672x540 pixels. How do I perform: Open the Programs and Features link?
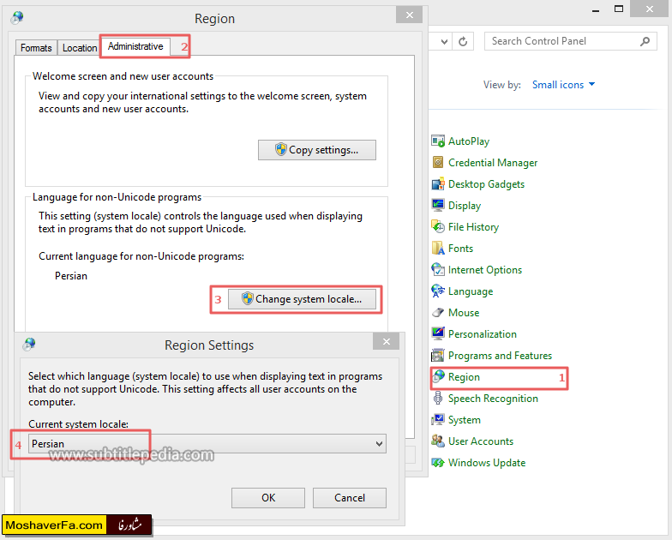[x=500, y=356]
